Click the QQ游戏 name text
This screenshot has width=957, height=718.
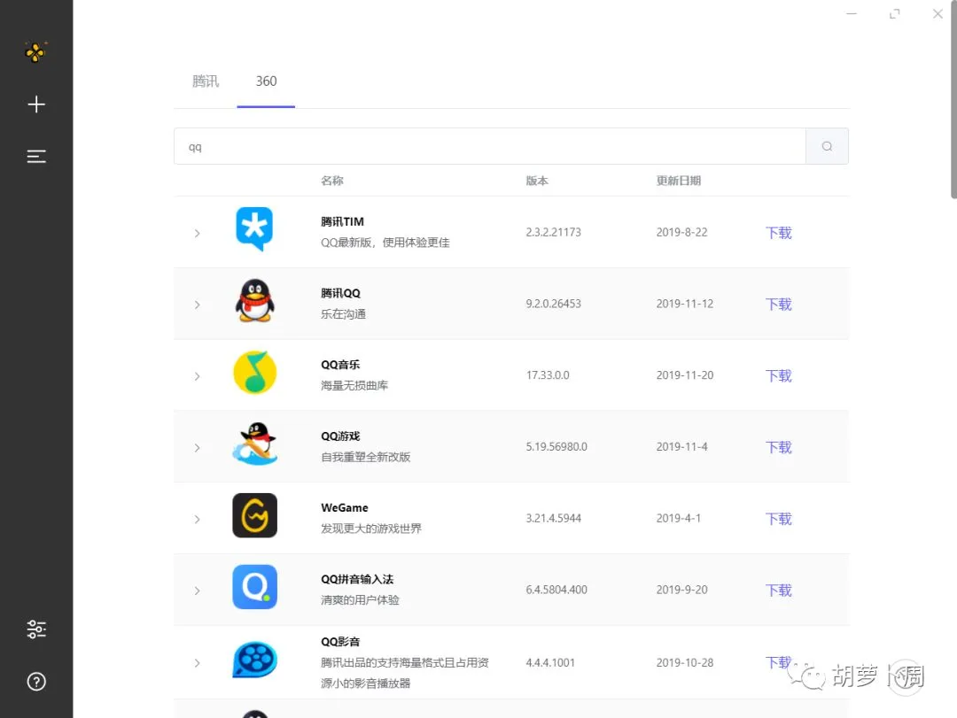click(x=340, y=436)
